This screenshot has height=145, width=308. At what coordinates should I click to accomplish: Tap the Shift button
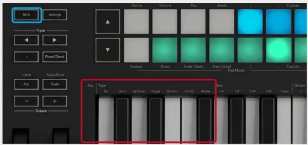26,15
